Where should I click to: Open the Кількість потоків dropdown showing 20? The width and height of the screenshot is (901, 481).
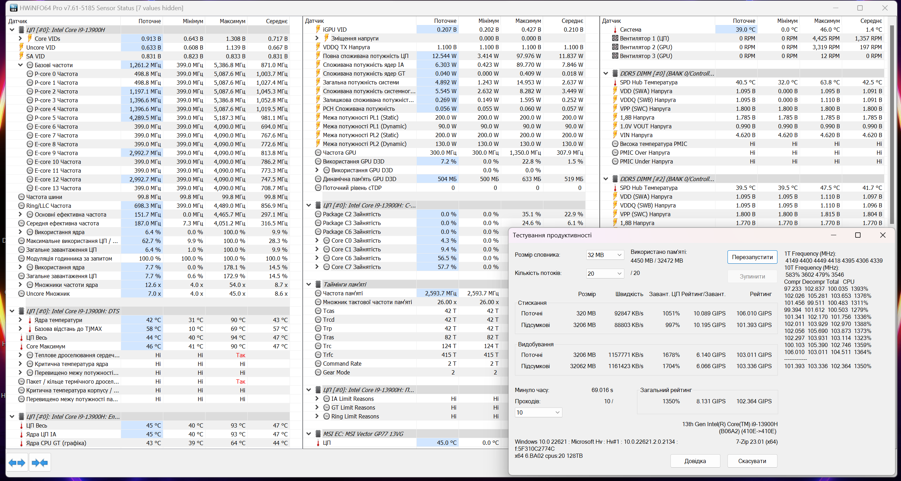click(x=605, y=273)
